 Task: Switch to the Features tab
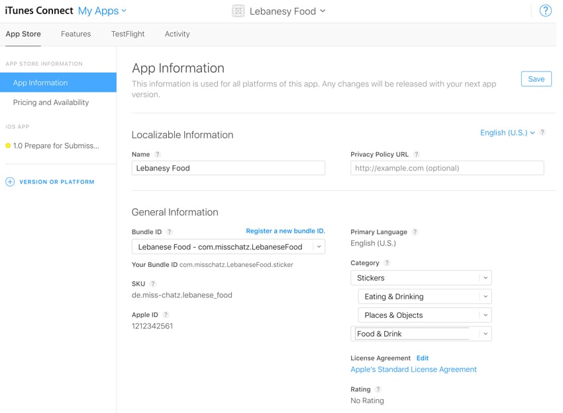pyautogui.click(x=76, y=34)
